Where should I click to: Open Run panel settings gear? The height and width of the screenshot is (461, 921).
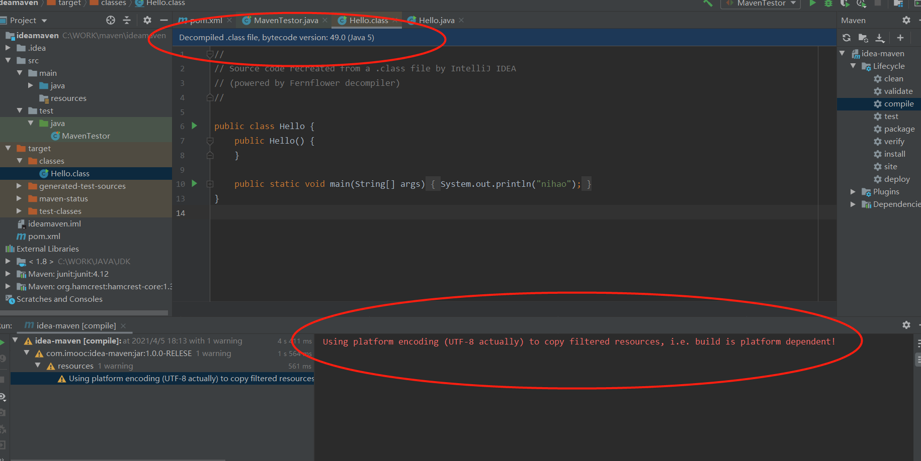click(906, 325)
